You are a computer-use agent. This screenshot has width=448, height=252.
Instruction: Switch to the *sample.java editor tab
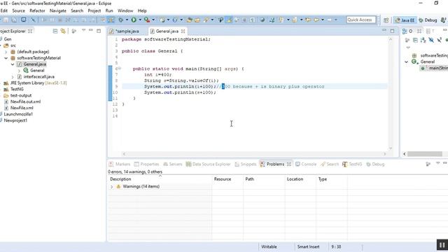[127, 31]
